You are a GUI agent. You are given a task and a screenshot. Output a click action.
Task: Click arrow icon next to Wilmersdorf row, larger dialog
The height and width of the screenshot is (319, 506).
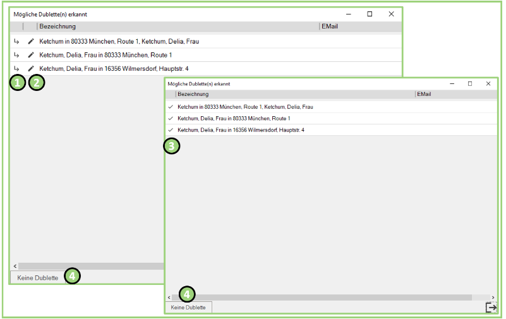tap(16, 68)
